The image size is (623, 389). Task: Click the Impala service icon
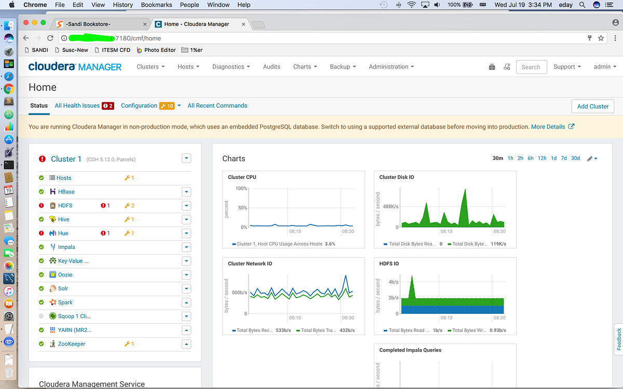52,247
